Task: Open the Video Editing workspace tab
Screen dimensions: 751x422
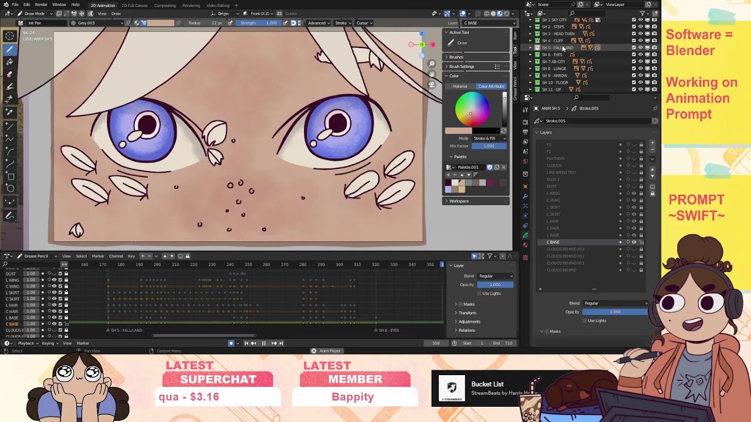Action: [x=218, y=5]
